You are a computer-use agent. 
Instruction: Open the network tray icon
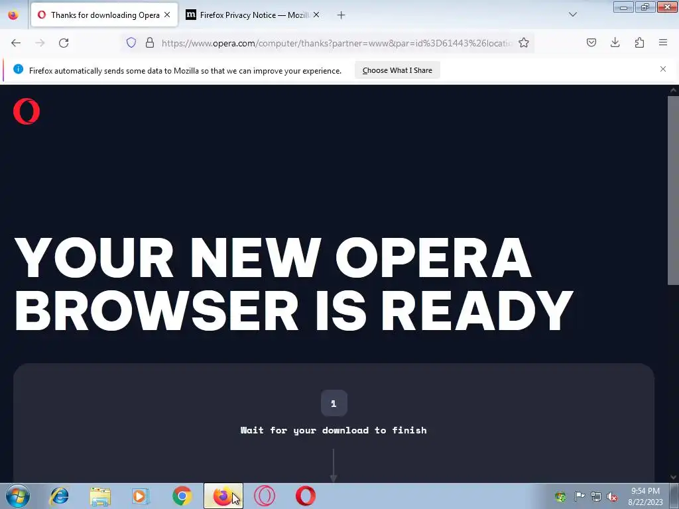[596, 496]
